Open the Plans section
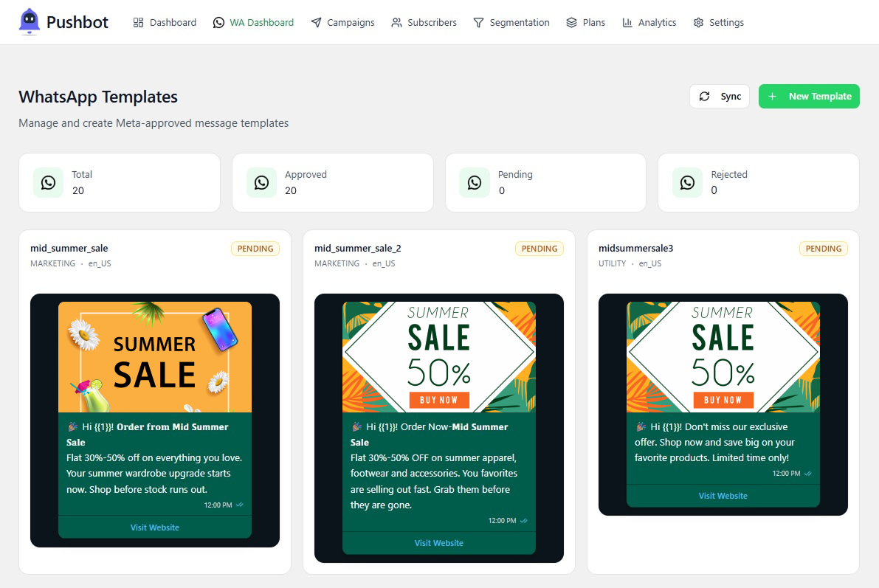 (585, 22)
